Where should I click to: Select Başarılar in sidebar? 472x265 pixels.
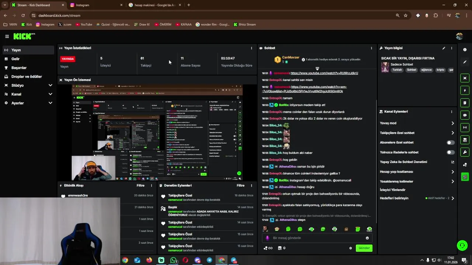point(29,68)
